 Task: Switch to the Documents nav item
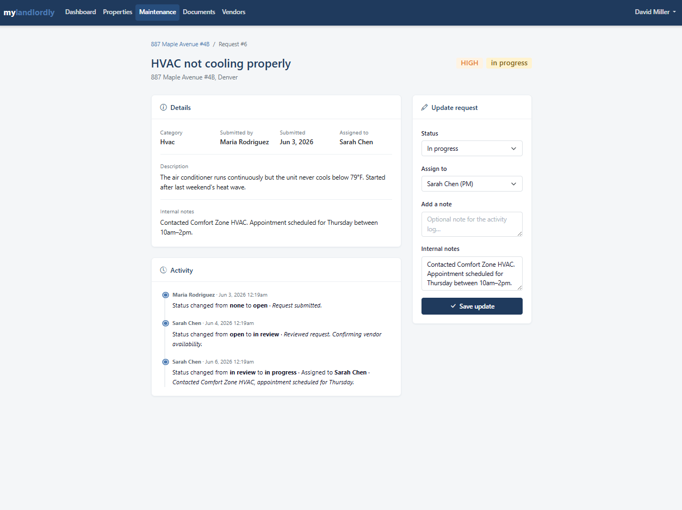pos(199,12)
